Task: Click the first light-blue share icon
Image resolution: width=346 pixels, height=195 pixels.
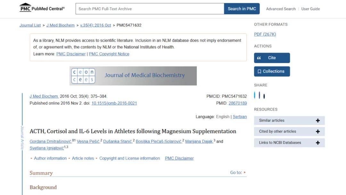Action: pos(255,95)
